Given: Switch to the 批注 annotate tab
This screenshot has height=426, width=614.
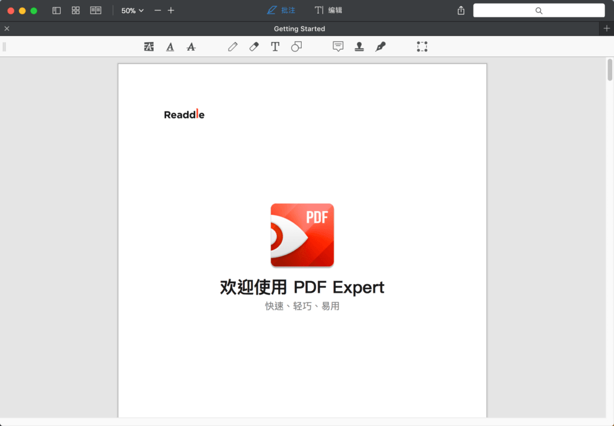Looking at the screenshot, I should pos(281,11).
